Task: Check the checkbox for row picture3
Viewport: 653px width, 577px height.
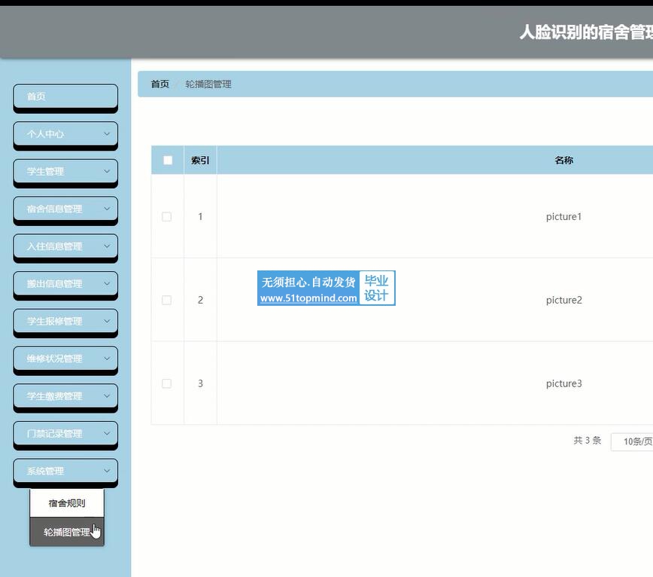Action: pos(166,383)
